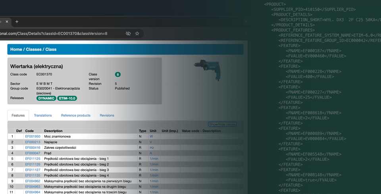Click the FVALUE true line in XML
Viewport: 381px width, 194px height.
click(x=311, y=180)
